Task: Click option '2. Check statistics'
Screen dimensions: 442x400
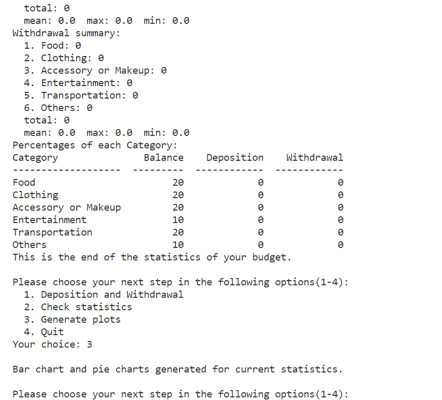Action: click(78, 307)
